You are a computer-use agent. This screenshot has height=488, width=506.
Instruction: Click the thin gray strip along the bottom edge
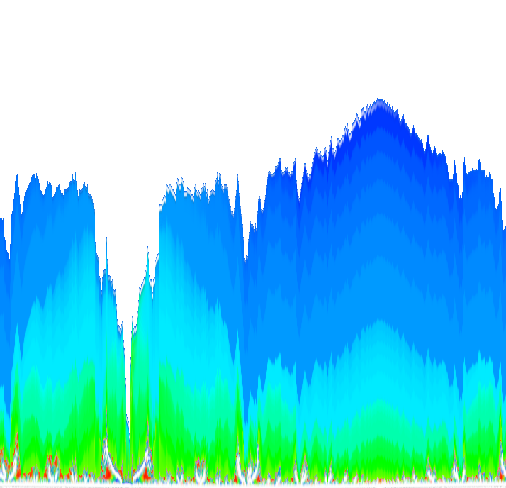[x=253, y=487]
